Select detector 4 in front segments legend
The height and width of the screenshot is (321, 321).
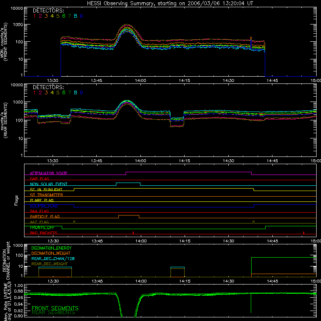(x=52, y=16)
